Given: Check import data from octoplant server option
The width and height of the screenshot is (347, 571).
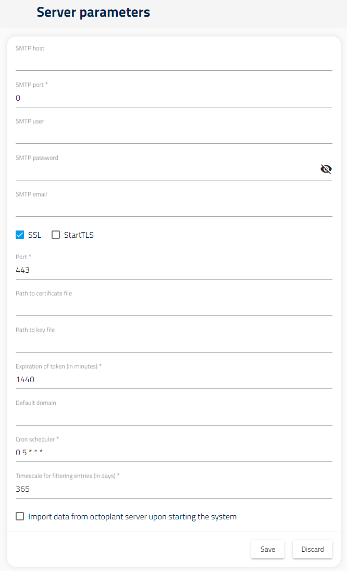Looking at the screenshot, I should coord(20,516).
